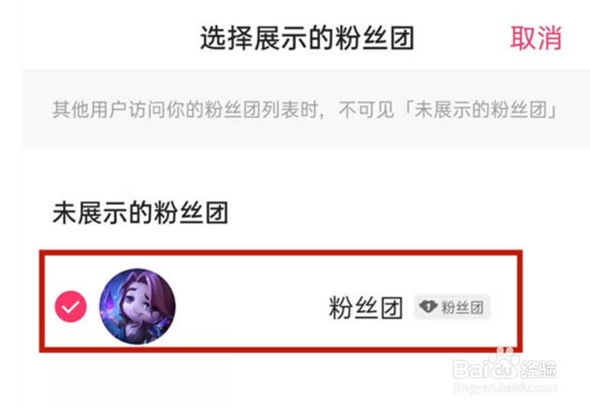Image resolution: width=590 pixels, height=408 pixels.
Task: Click the number 1 inside heart badge
Action: coord(428,306)
